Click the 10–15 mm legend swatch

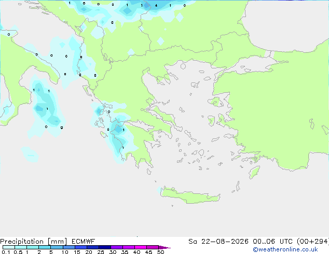pos(68,247)
